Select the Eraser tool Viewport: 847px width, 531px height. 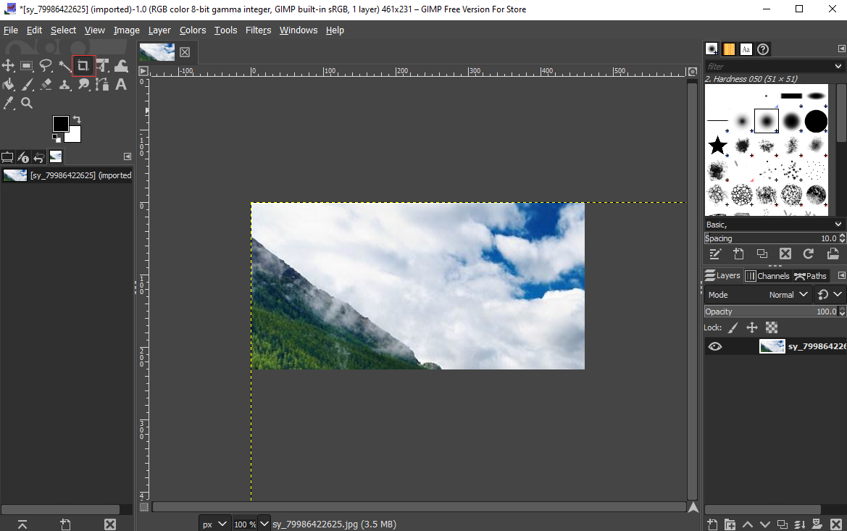(x=46, y=85)
